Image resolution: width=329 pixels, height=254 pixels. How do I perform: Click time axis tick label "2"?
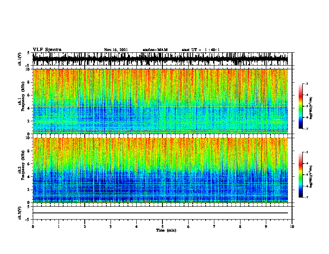pos(85,227)
